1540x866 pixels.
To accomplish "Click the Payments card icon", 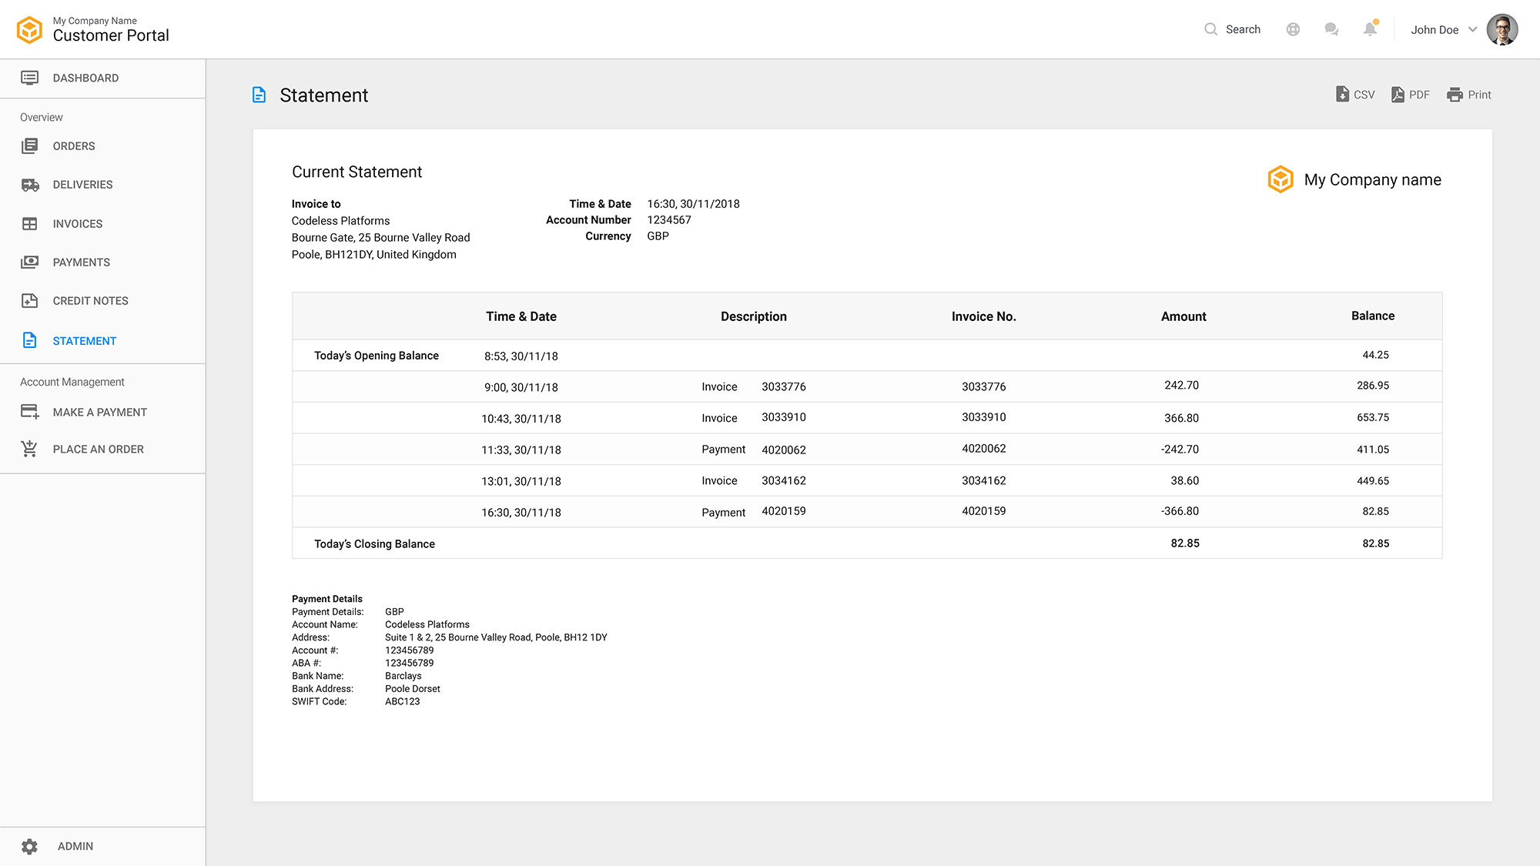I will 31,262.
